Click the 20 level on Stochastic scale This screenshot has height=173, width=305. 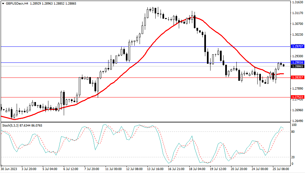293,157
